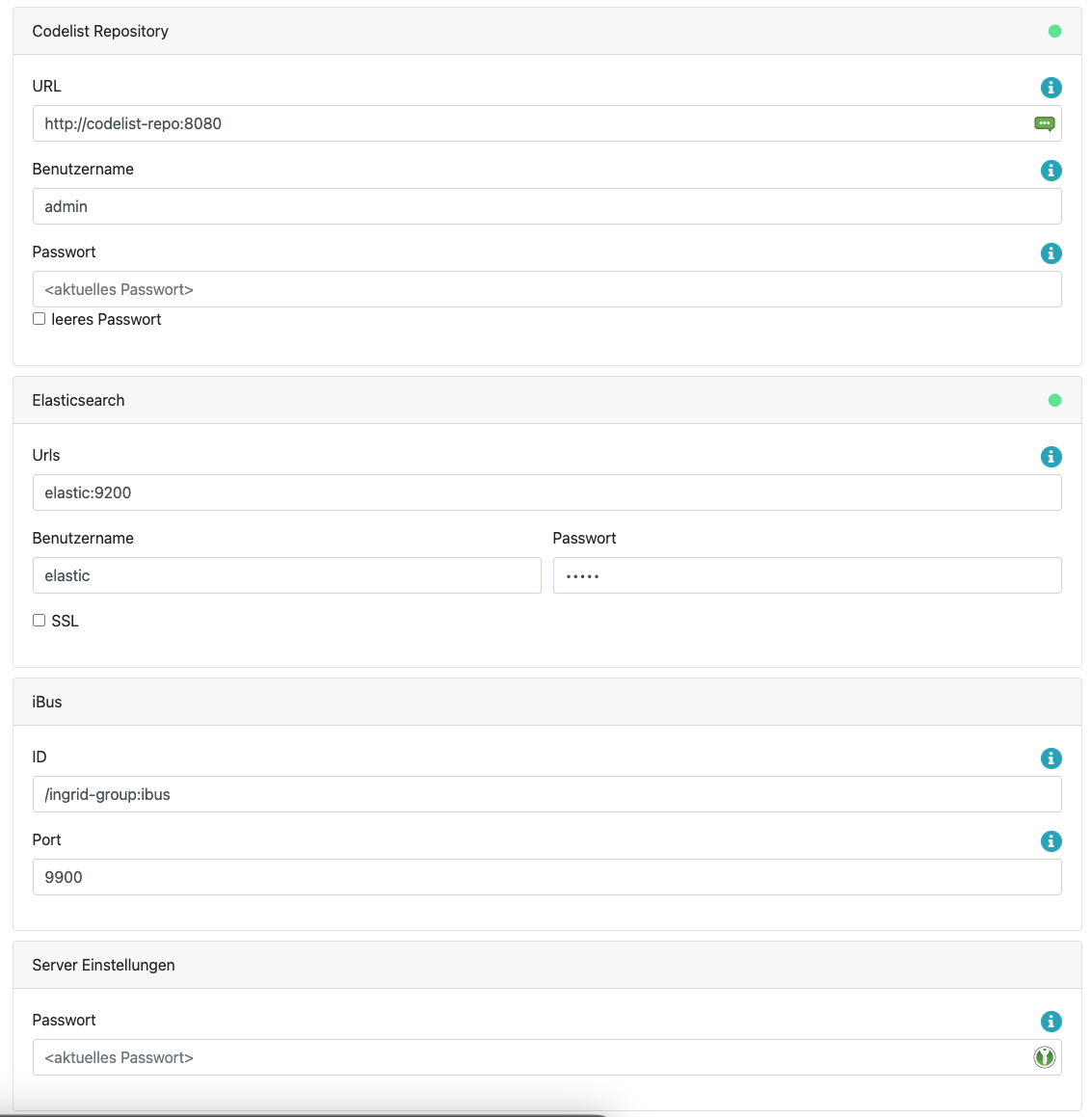Click info icon for Codelist Passwort
The height and width of the screenshot is (1117, 1091).
click(1051, 253)
